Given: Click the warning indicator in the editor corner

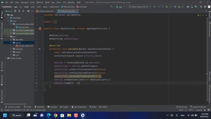Looking at the screenshot, I should pos(199,15).
